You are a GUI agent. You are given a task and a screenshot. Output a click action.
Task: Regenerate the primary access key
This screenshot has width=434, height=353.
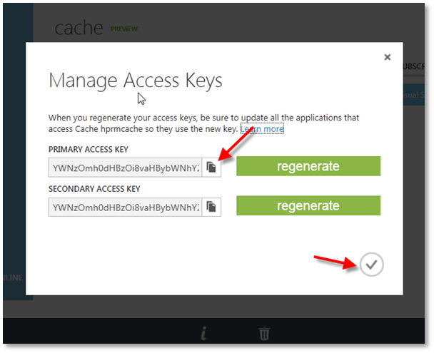(308, 167)
